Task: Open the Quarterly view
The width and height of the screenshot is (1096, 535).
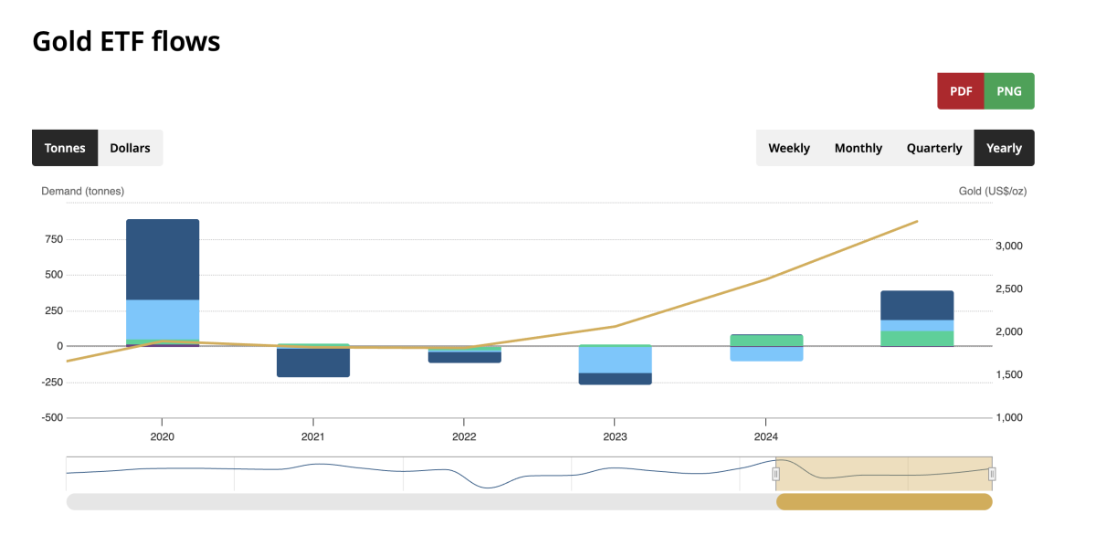Action: (x=933, y=147)
